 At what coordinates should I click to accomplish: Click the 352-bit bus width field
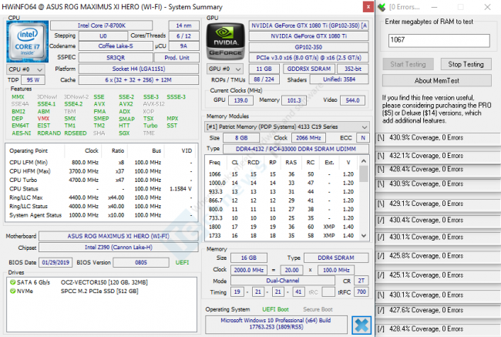[x=353, y=69]
